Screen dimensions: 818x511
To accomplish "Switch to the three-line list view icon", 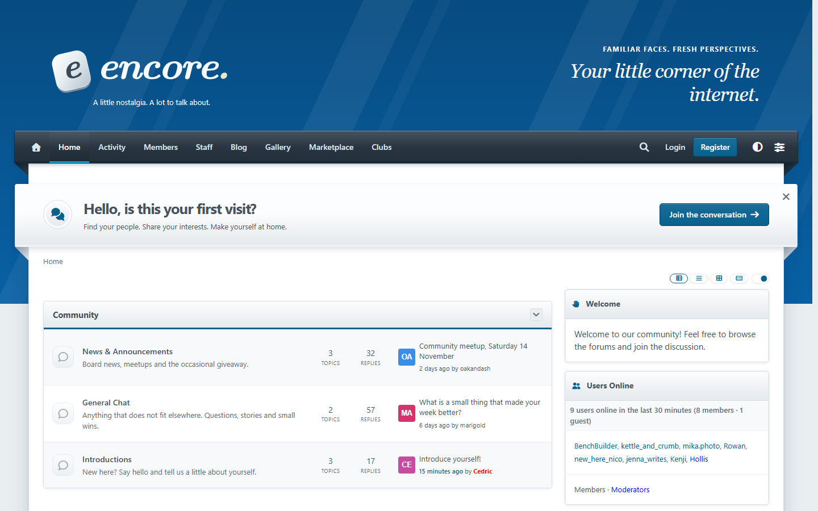I will pos(699,278).
